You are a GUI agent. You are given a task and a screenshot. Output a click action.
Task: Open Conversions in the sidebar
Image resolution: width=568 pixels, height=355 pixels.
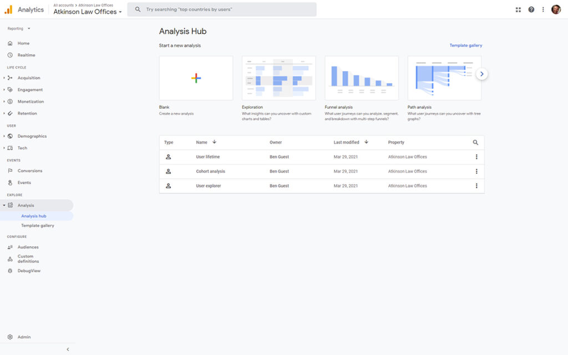(30, 171)
